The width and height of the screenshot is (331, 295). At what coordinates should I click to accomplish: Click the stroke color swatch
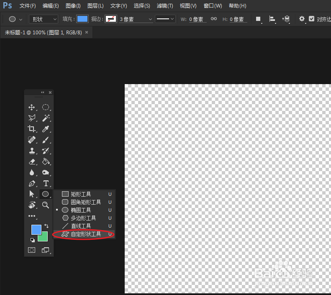click(x=111, y=19)
